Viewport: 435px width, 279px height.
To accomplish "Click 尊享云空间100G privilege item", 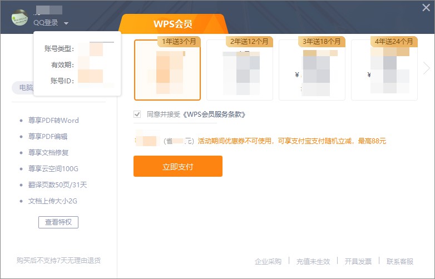I will coord(53,168).
